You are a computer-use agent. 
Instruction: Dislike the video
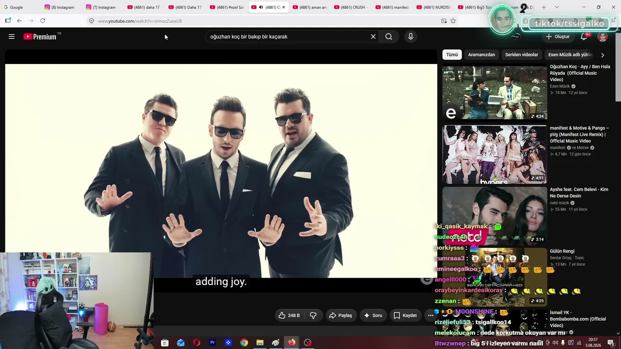(x=313, y=316)
